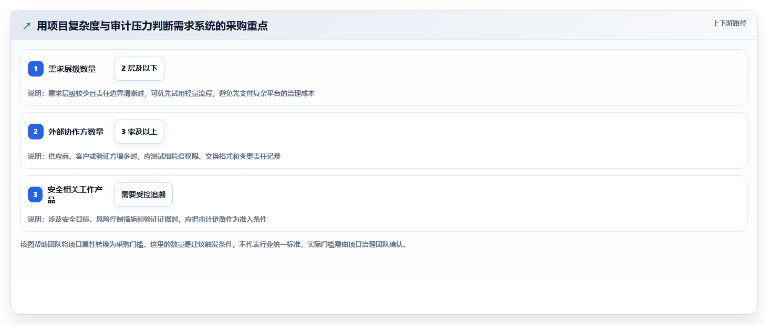Click the 安全相关工作产品 label

pos(75,194)
